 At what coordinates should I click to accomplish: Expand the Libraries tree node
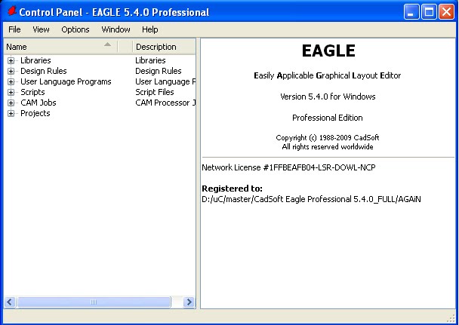[x=11, y=60]
